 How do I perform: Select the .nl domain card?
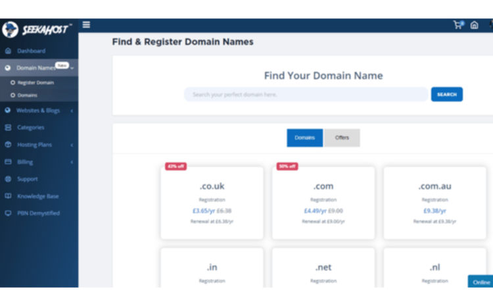point(435,268)
